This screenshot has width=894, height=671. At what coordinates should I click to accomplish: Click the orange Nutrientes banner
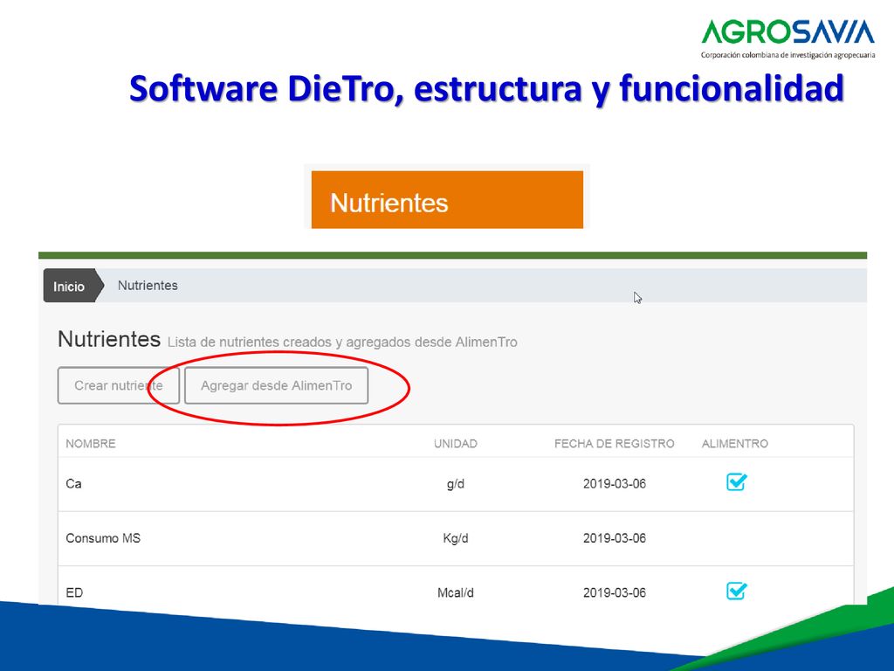(x=447, y=200)
